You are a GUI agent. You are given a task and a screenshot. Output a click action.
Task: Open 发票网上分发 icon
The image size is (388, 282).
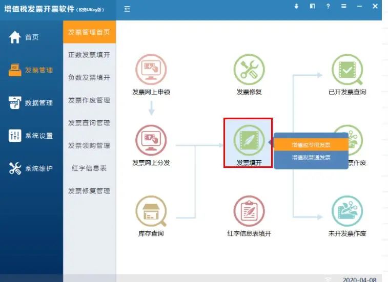(x=151, y=140)
